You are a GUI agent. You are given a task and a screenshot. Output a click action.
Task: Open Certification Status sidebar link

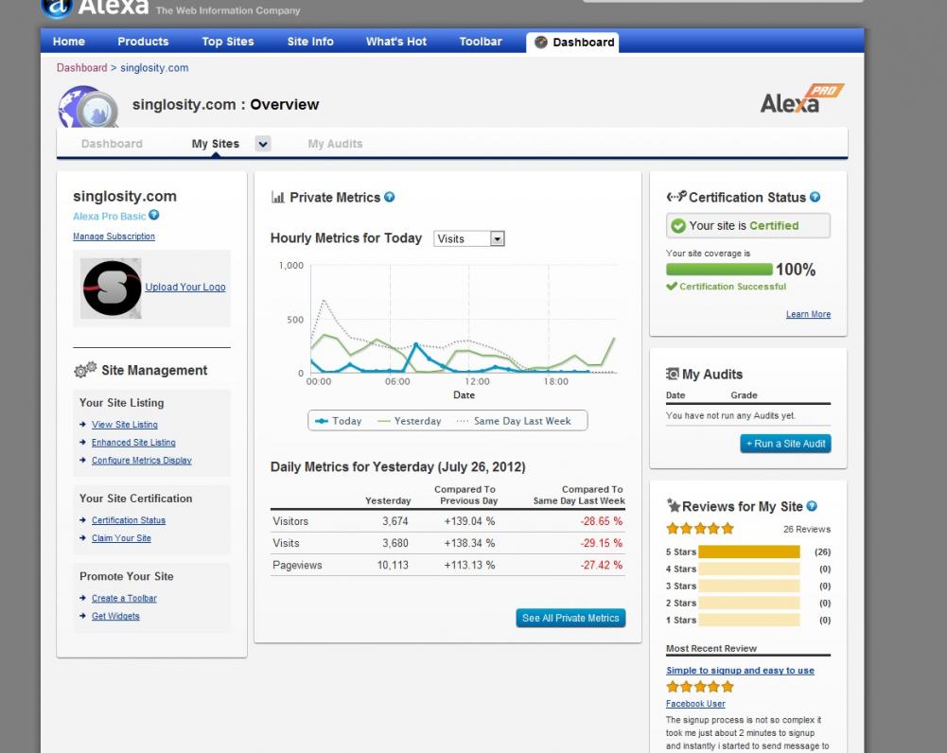coord(129,520)
